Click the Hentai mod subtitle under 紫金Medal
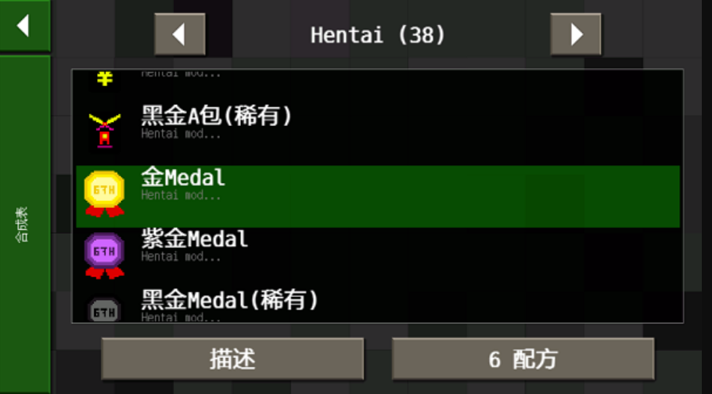The image size is (712, 394). tap(181, 256)
